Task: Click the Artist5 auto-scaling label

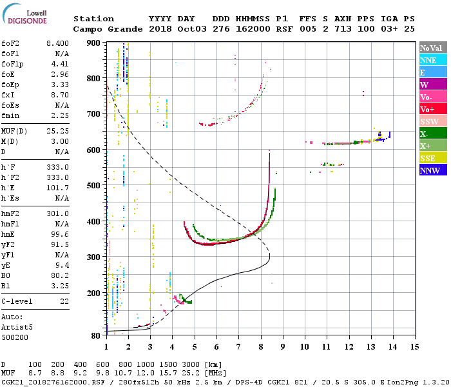Action: (x=17, y=328)
